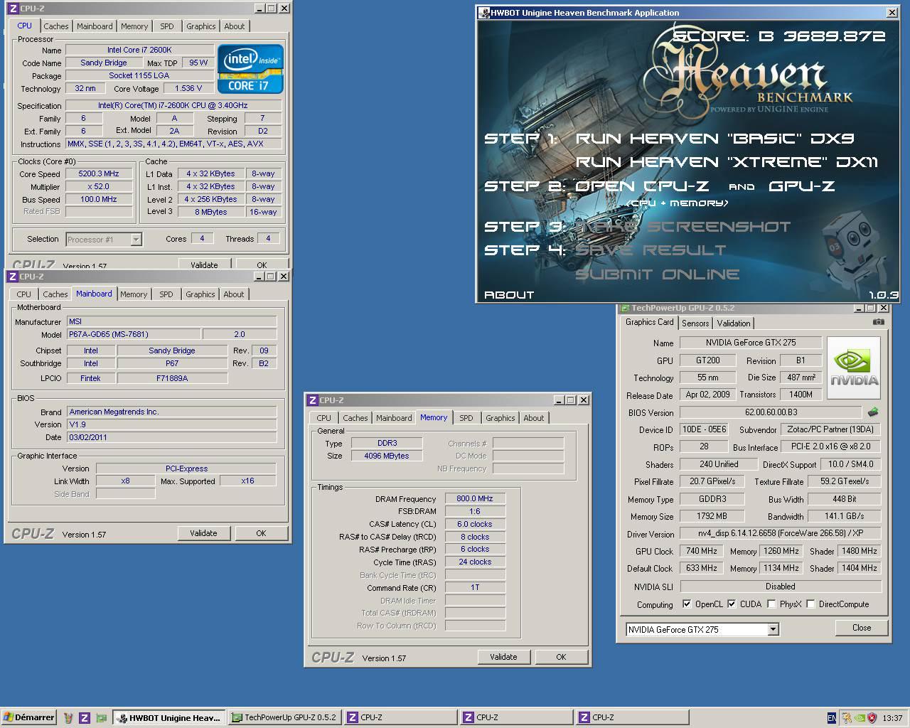Click OK in the Memory CPU-Z window
The width and height of the screenshot is (910, 728).
[x=561, y=657]
